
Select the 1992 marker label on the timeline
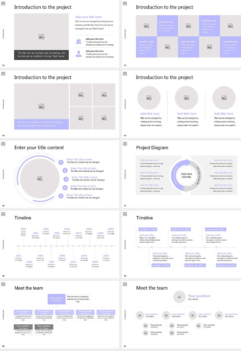(23, 229)
